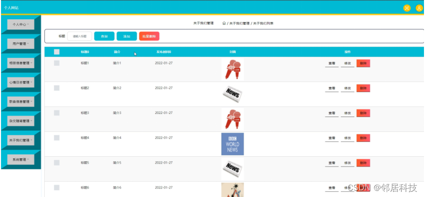Click 修改 for row 标题3
425x197 pixels.
(348, 114)
